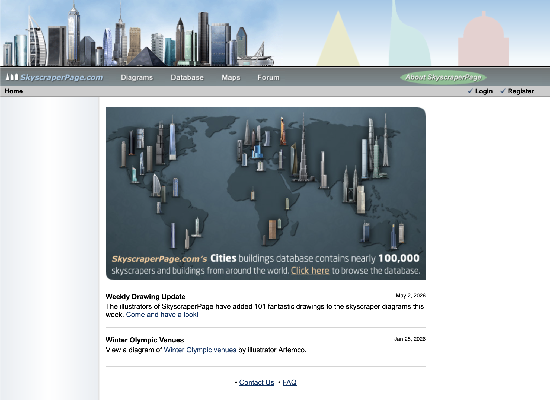
Task: Click the SkyscraperPage.com logo
Action: tap(55, 77)
